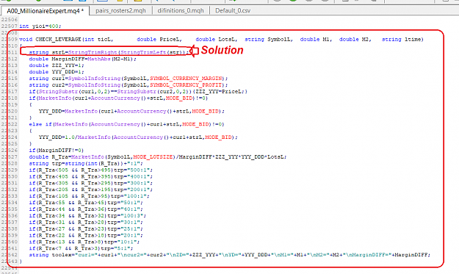The width and height of the screenshot is (459, 274).
Task: Open the pairs_rosters2.mqh tab
Action: pos(120,11)
